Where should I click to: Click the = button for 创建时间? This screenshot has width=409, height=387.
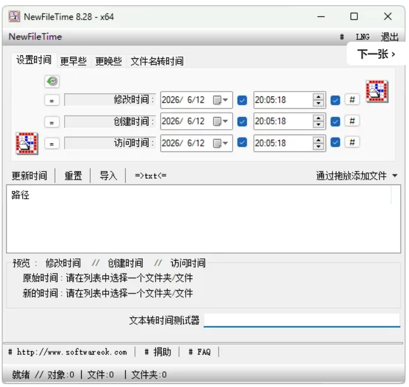[x=52, y=122]
